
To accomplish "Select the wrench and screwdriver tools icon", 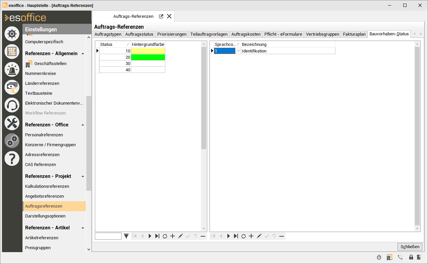I will tap(12, 123).
